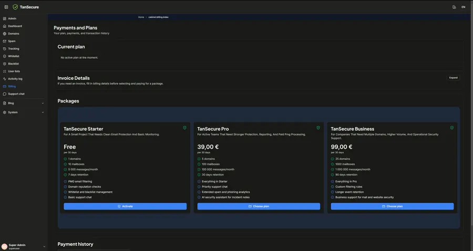The image size is (473, 251).
Task: Click the "TanSecure Pro" card title
Action: (x=213, y=129)
